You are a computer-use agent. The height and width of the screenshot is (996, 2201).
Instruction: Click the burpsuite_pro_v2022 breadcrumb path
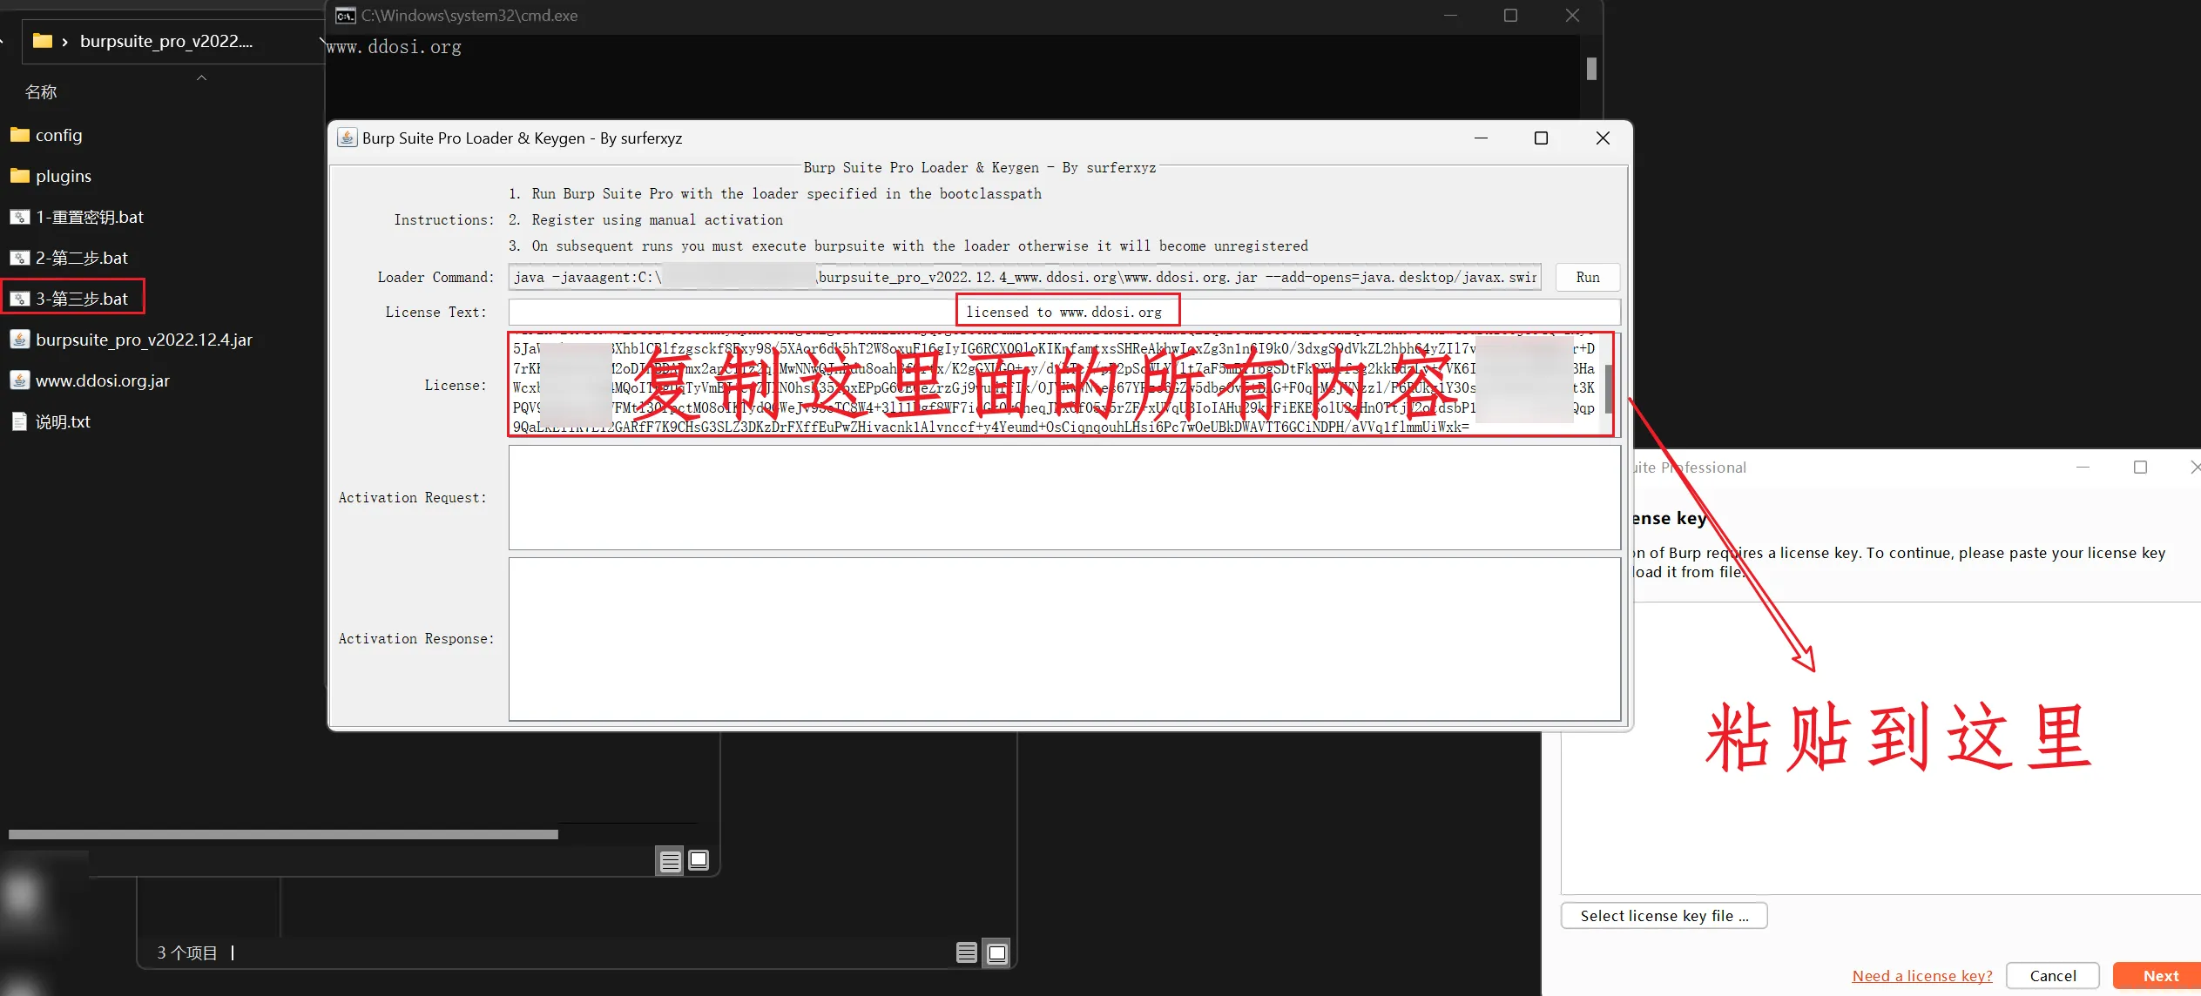[165, 41]
